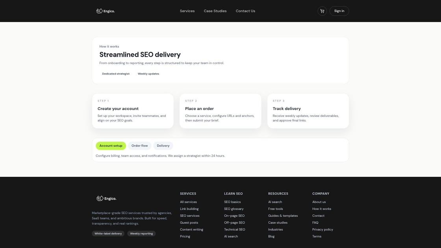Open the All services link
The image size is (441, 248).
[x=188, y=202]
